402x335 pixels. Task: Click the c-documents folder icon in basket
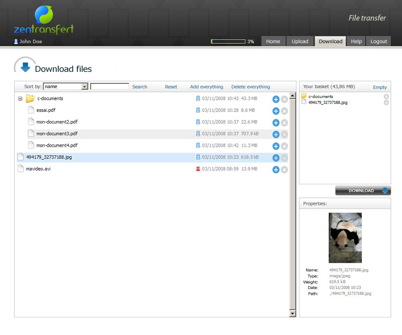coord(304,96)
